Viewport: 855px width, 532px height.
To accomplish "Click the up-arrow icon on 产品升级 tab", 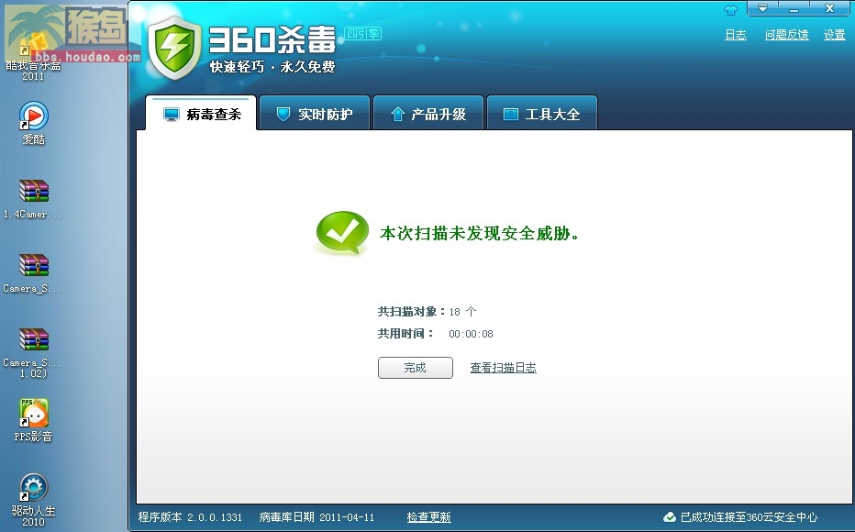I will (x=397, y=114).
